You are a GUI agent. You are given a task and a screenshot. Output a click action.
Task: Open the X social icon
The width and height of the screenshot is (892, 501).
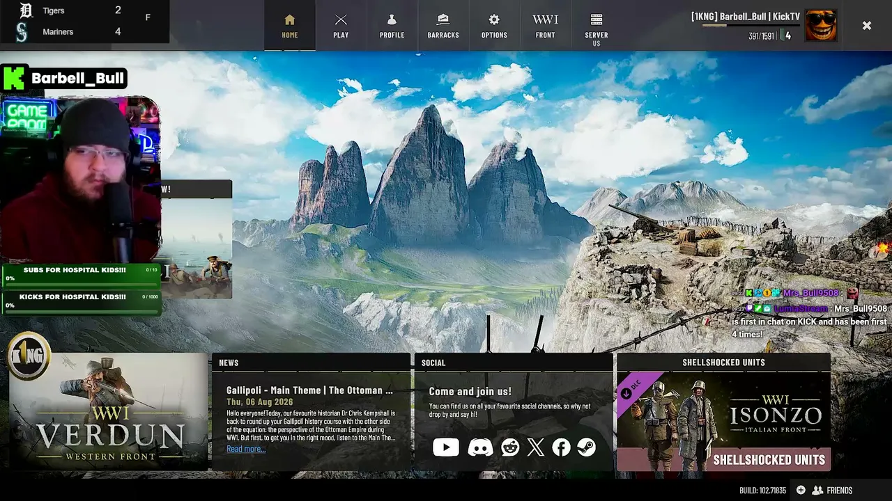click(535, 447)
